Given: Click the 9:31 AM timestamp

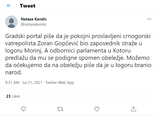Looking at the screenshot, I should (12, 83).
